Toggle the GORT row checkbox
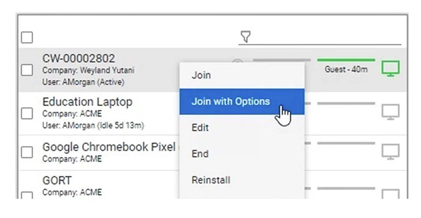 pyautogui.click(x=27, y=195)
